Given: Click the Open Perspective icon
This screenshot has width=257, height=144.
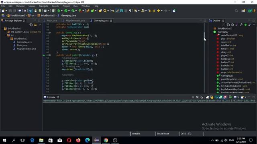Looking at the screenshot, I should point(244,11).
